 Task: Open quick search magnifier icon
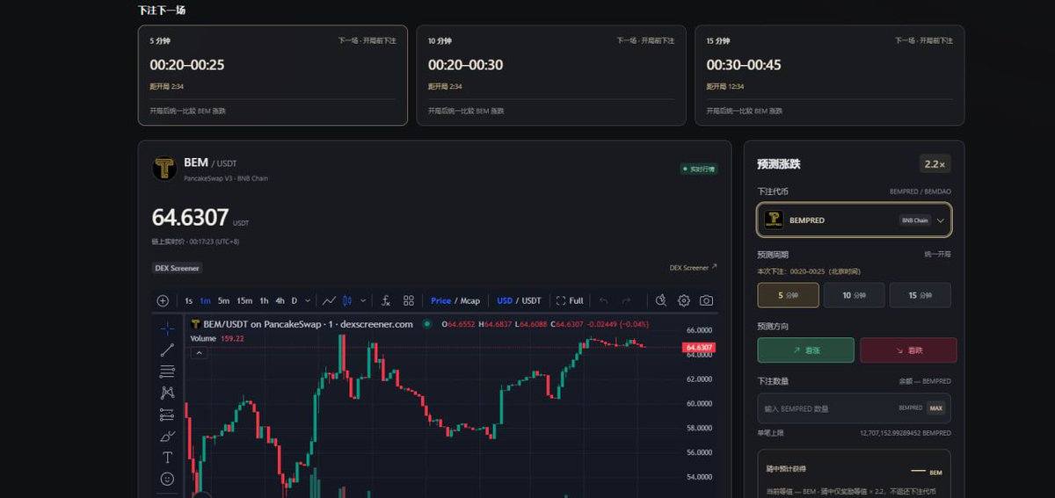click(x=661, y=300)
